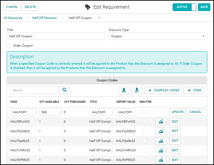Edit the HALFQe6b25 code row
214x165 pixels.
pyautogui.click(x=175, y=141)
